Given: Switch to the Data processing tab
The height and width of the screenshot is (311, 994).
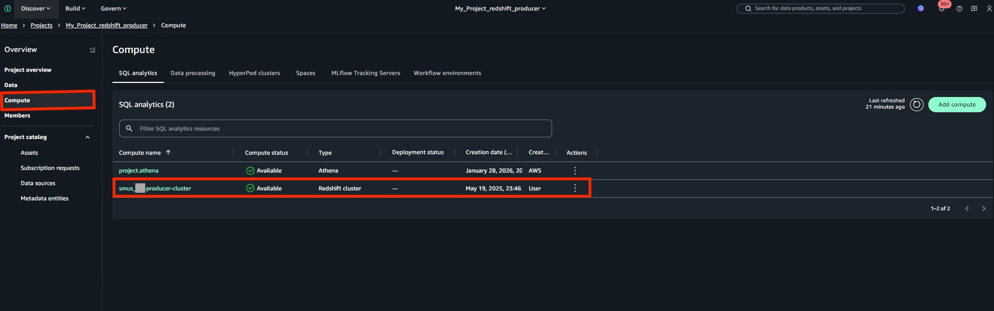Looking at the screenshot, I should click(193, 73).
